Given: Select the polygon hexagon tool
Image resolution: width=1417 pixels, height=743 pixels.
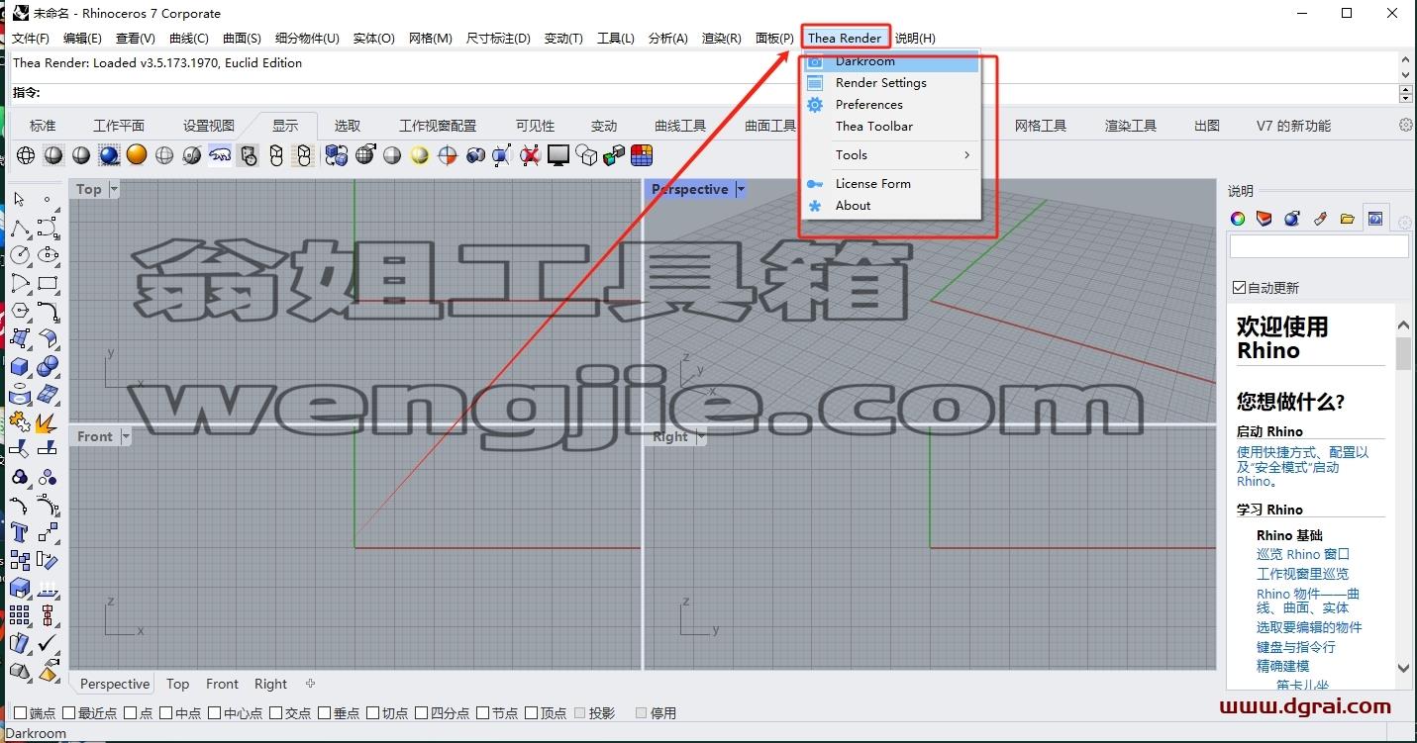Looking at the screenshot, I should click(x=19, y=311).
